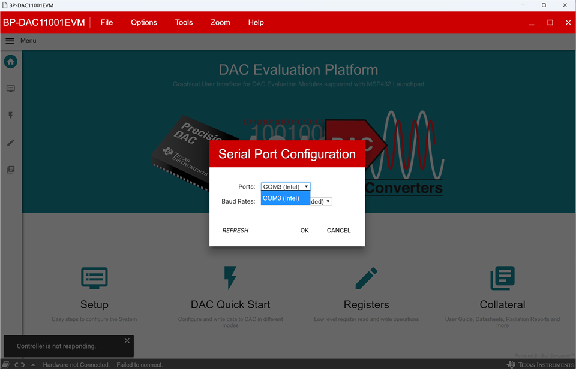Maximize the OS window from title bar
The height and width of the screenshot is (369, 576).
tap(544, 5)
